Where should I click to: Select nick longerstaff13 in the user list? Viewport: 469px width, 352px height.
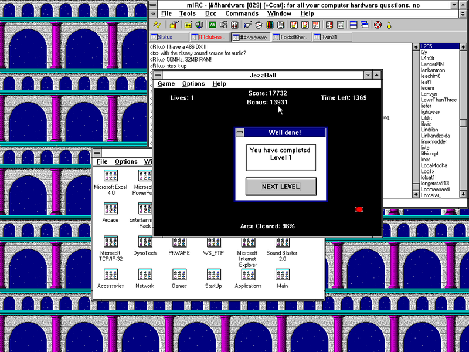435,183
